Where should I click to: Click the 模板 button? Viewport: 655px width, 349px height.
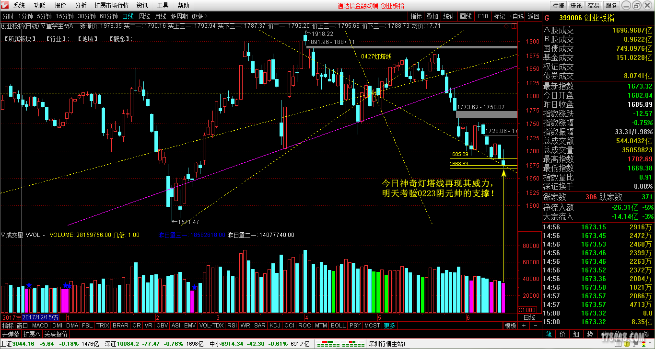(510, 326)
